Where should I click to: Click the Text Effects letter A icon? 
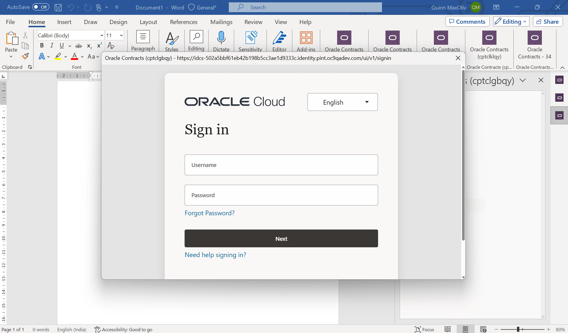click(42, 56)
